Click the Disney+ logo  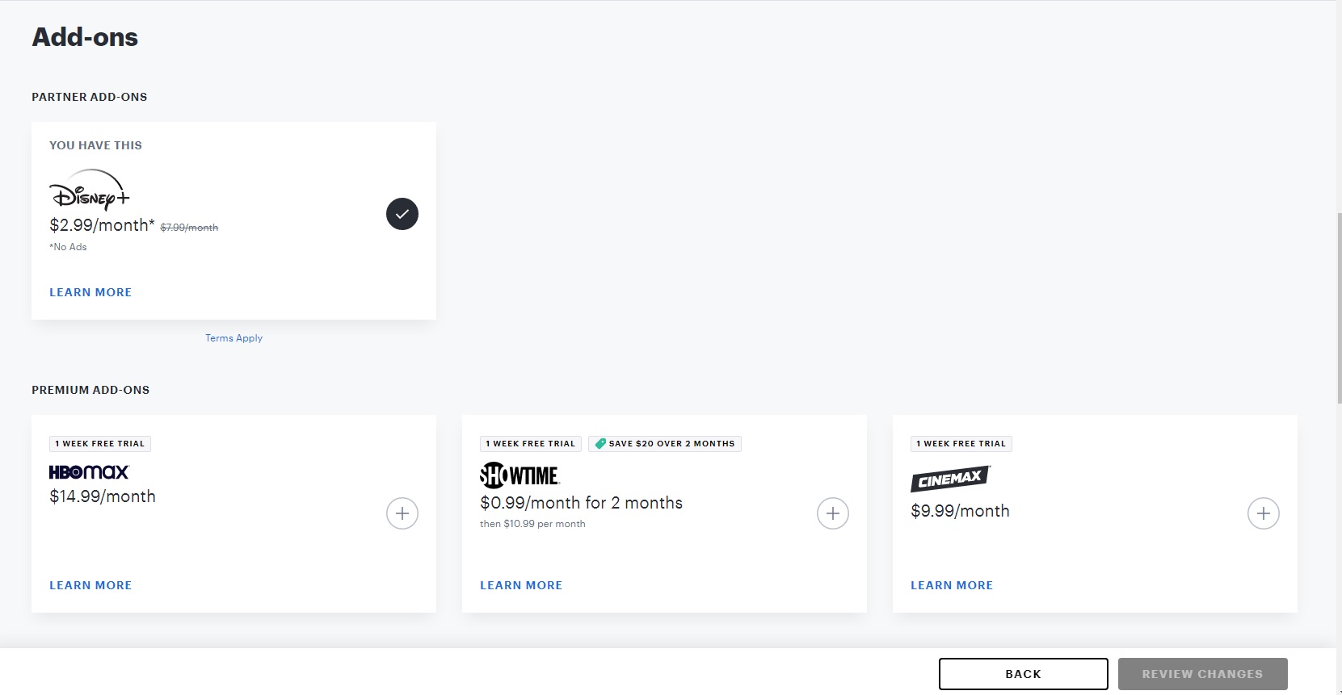point(89,190)
